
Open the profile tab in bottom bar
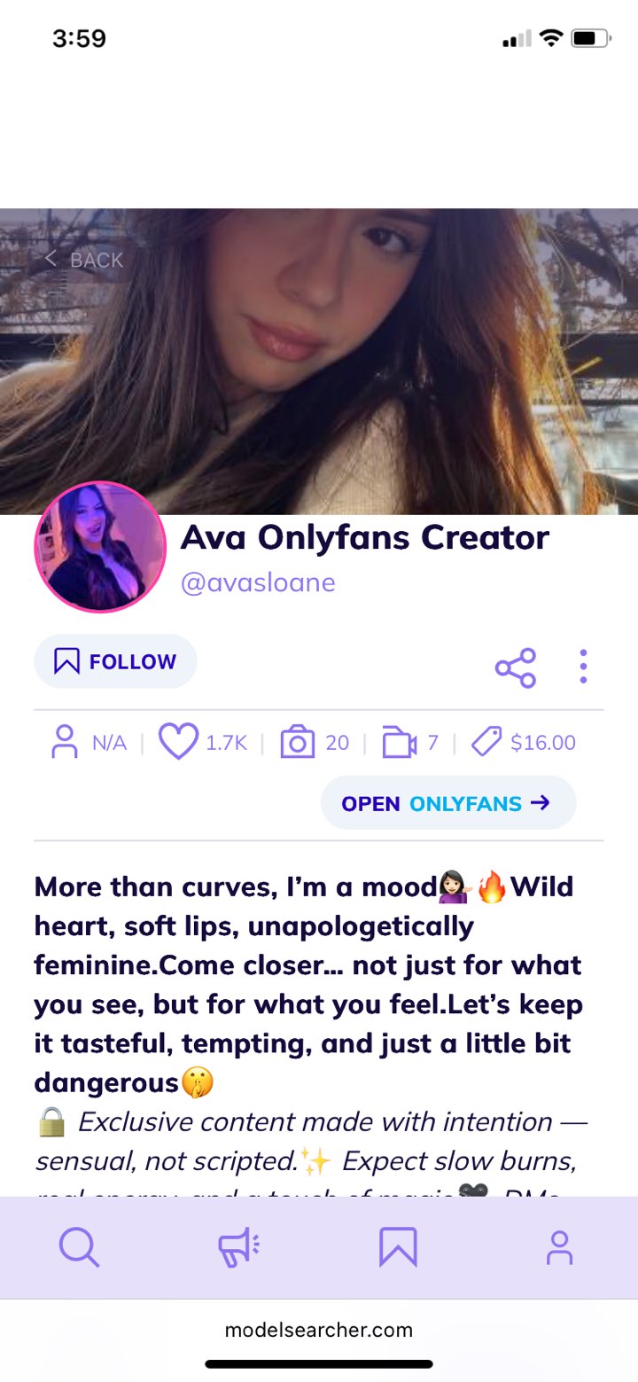pos(559,1247)
